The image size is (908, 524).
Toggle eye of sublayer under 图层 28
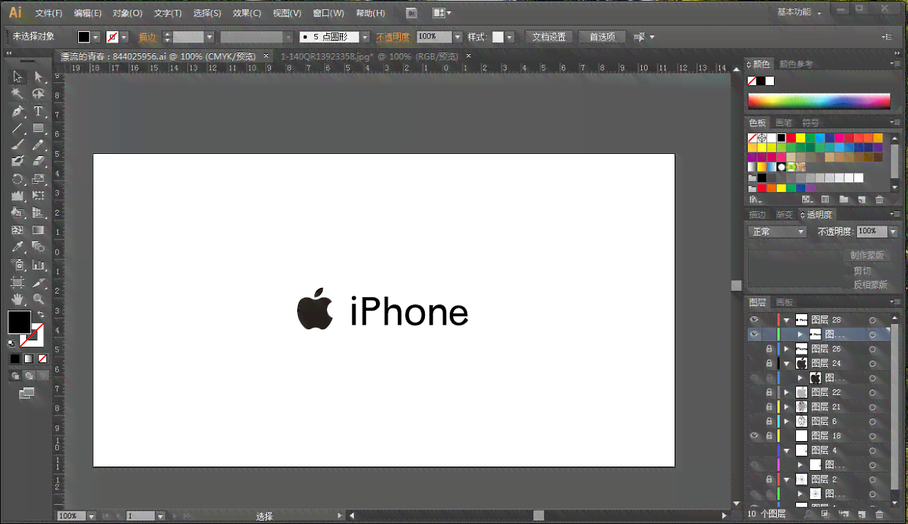tap(754, 334)
